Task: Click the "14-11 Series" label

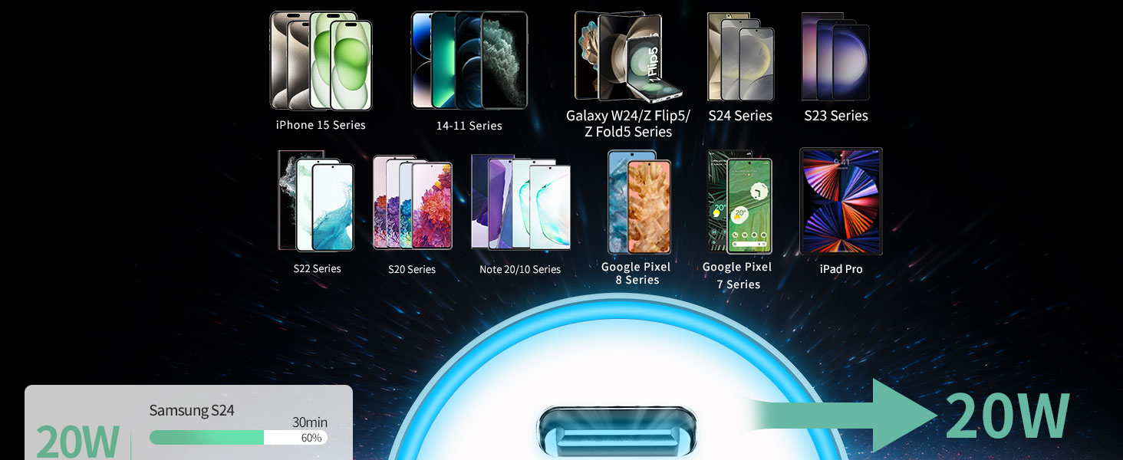Action: 469,126
